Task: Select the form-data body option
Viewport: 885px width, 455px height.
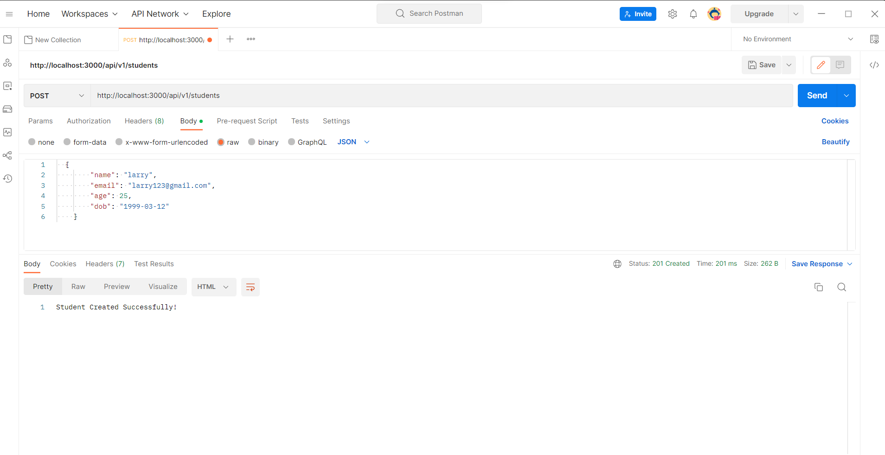Action: [67, 142]
